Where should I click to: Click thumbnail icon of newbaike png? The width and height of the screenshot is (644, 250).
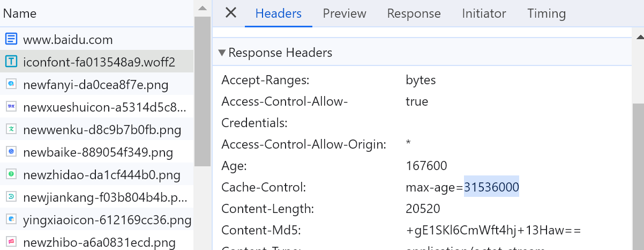tap(11, 152)
